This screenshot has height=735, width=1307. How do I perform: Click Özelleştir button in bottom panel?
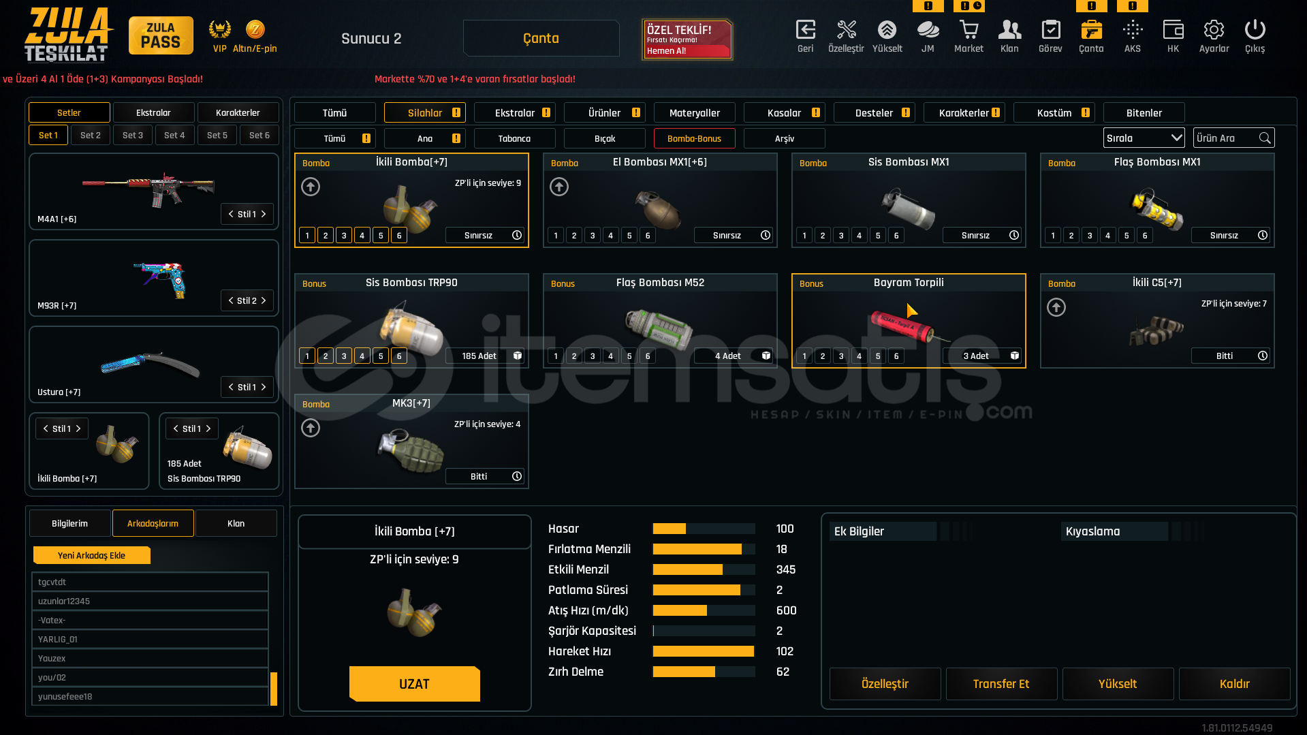[885, 684]
